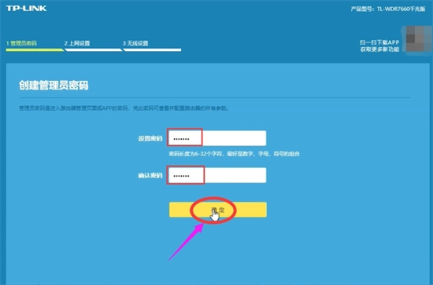Image resolution: width=433 pixels, height=285 pixels.
Task: Click the purple arrow annotation
Action: 187,242
